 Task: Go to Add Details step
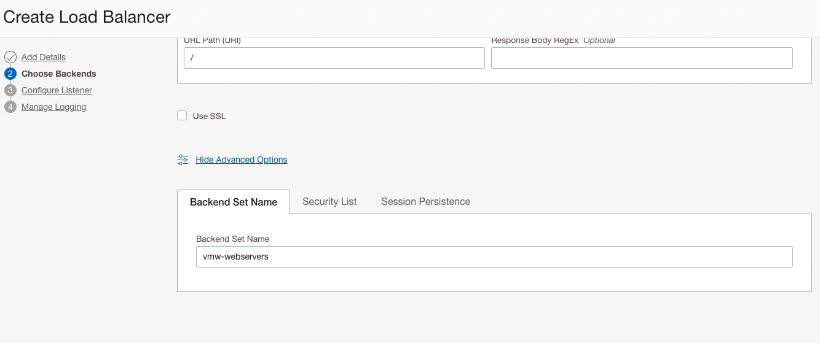(44, 57)
